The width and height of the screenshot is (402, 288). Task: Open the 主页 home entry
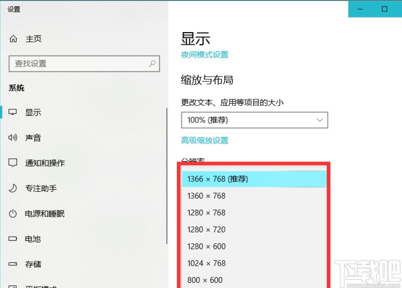pos(33,39)
